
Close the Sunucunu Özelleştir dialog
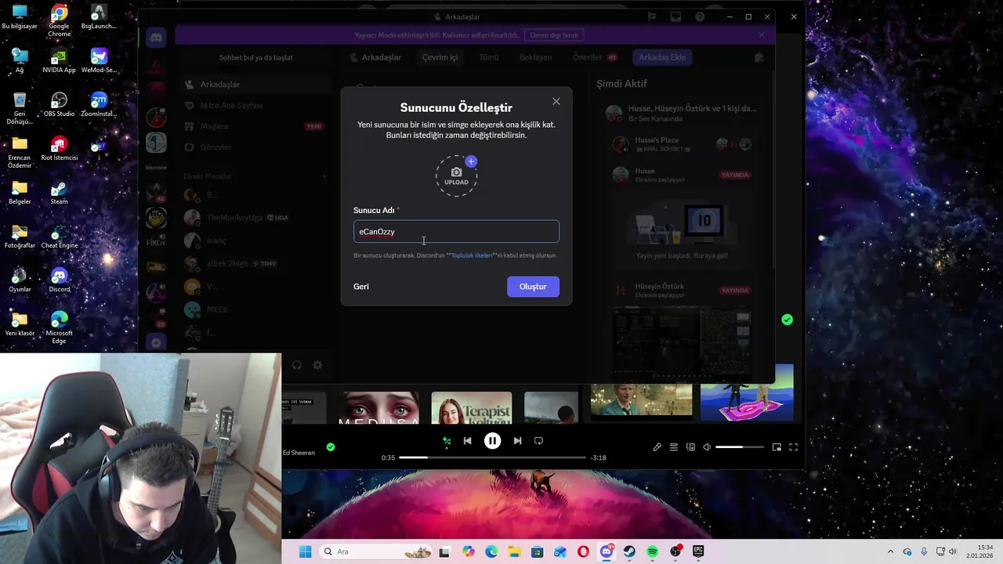(x=556, y=101)
